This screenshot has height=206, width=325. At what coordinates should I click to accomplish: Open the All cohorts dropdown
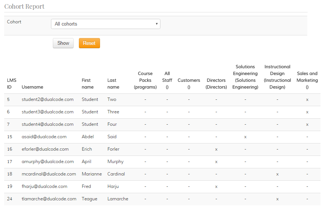tap(105, 24)
